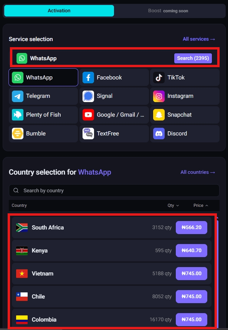Open the Qty sort dropdown
The height and width of the screenshot is (330, 228).
(173, 205)
